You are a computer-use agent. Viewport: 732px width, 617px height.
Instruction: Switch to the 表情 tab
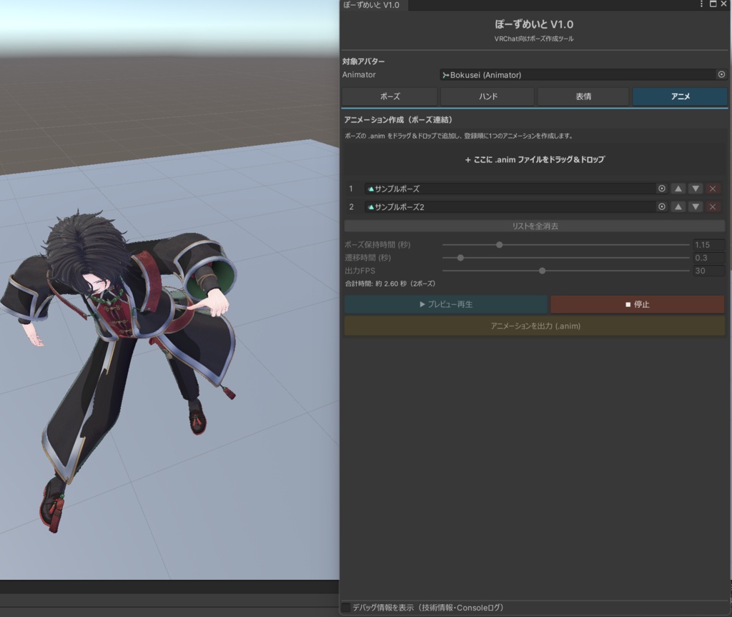tap(583, 96)
